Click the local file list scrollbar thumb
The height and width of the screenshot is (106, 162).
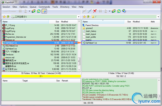(79, 61)
